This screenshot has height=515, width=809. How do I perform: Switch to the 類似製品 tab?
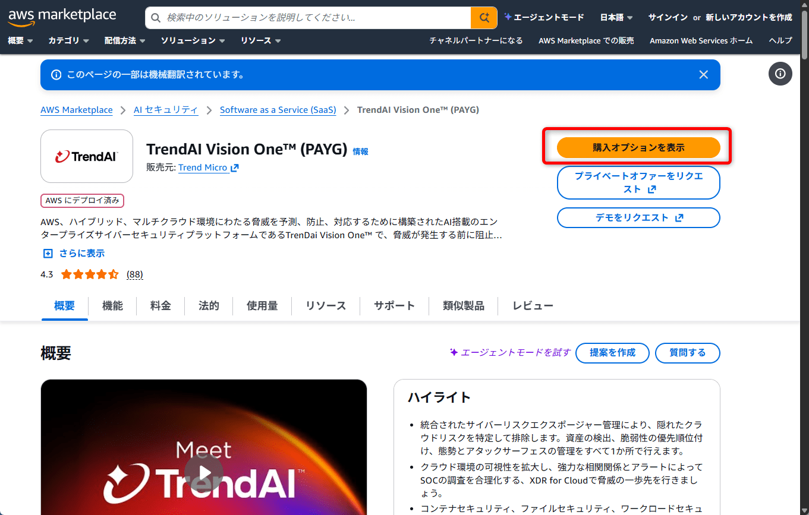(464, 306)
